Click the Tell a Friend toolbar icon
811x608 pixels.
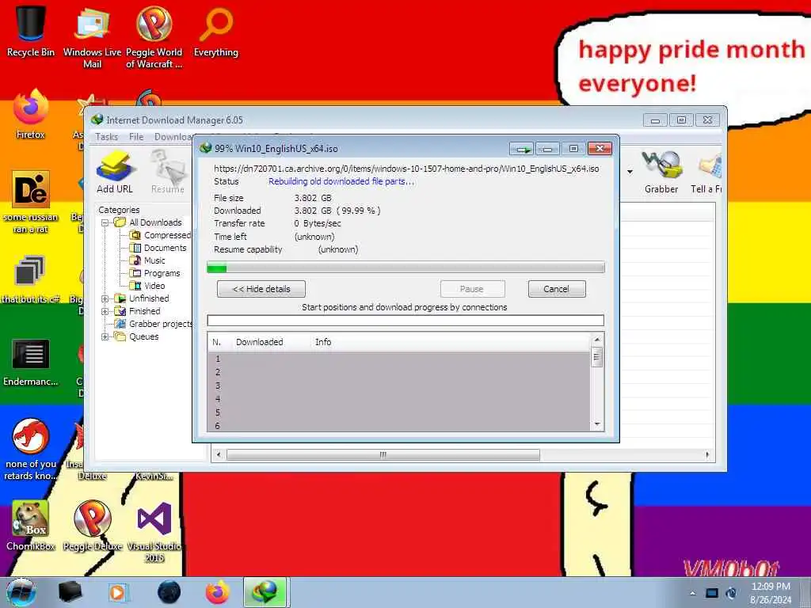tap(706, 172)
